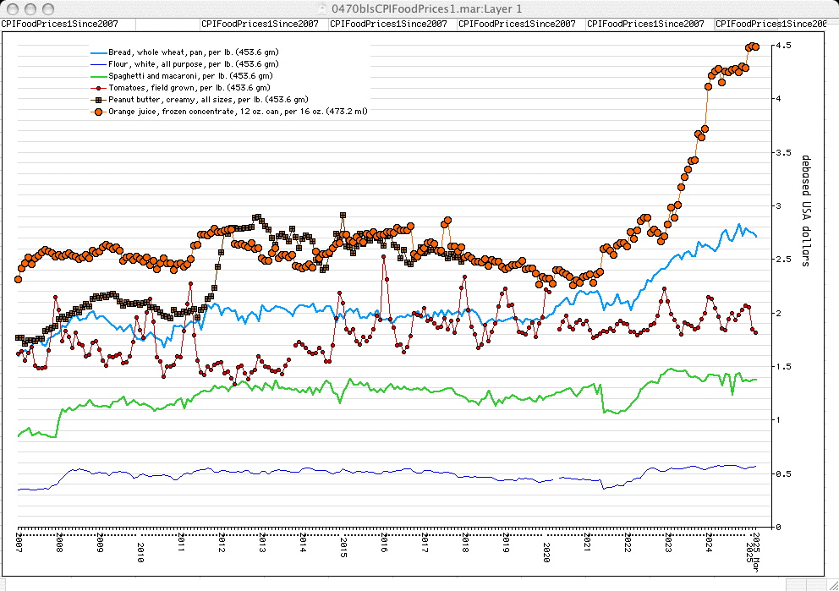Click the debased USA dollars axis title
The height and width of the screenshot is (591, 839).
click(806, 211)
